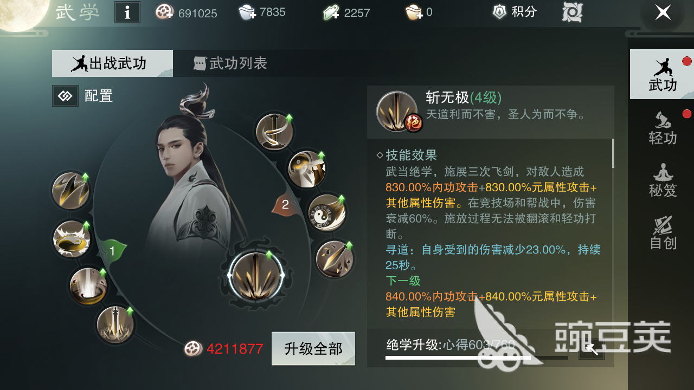Click the skill description scrollbar

click(613, 153)
